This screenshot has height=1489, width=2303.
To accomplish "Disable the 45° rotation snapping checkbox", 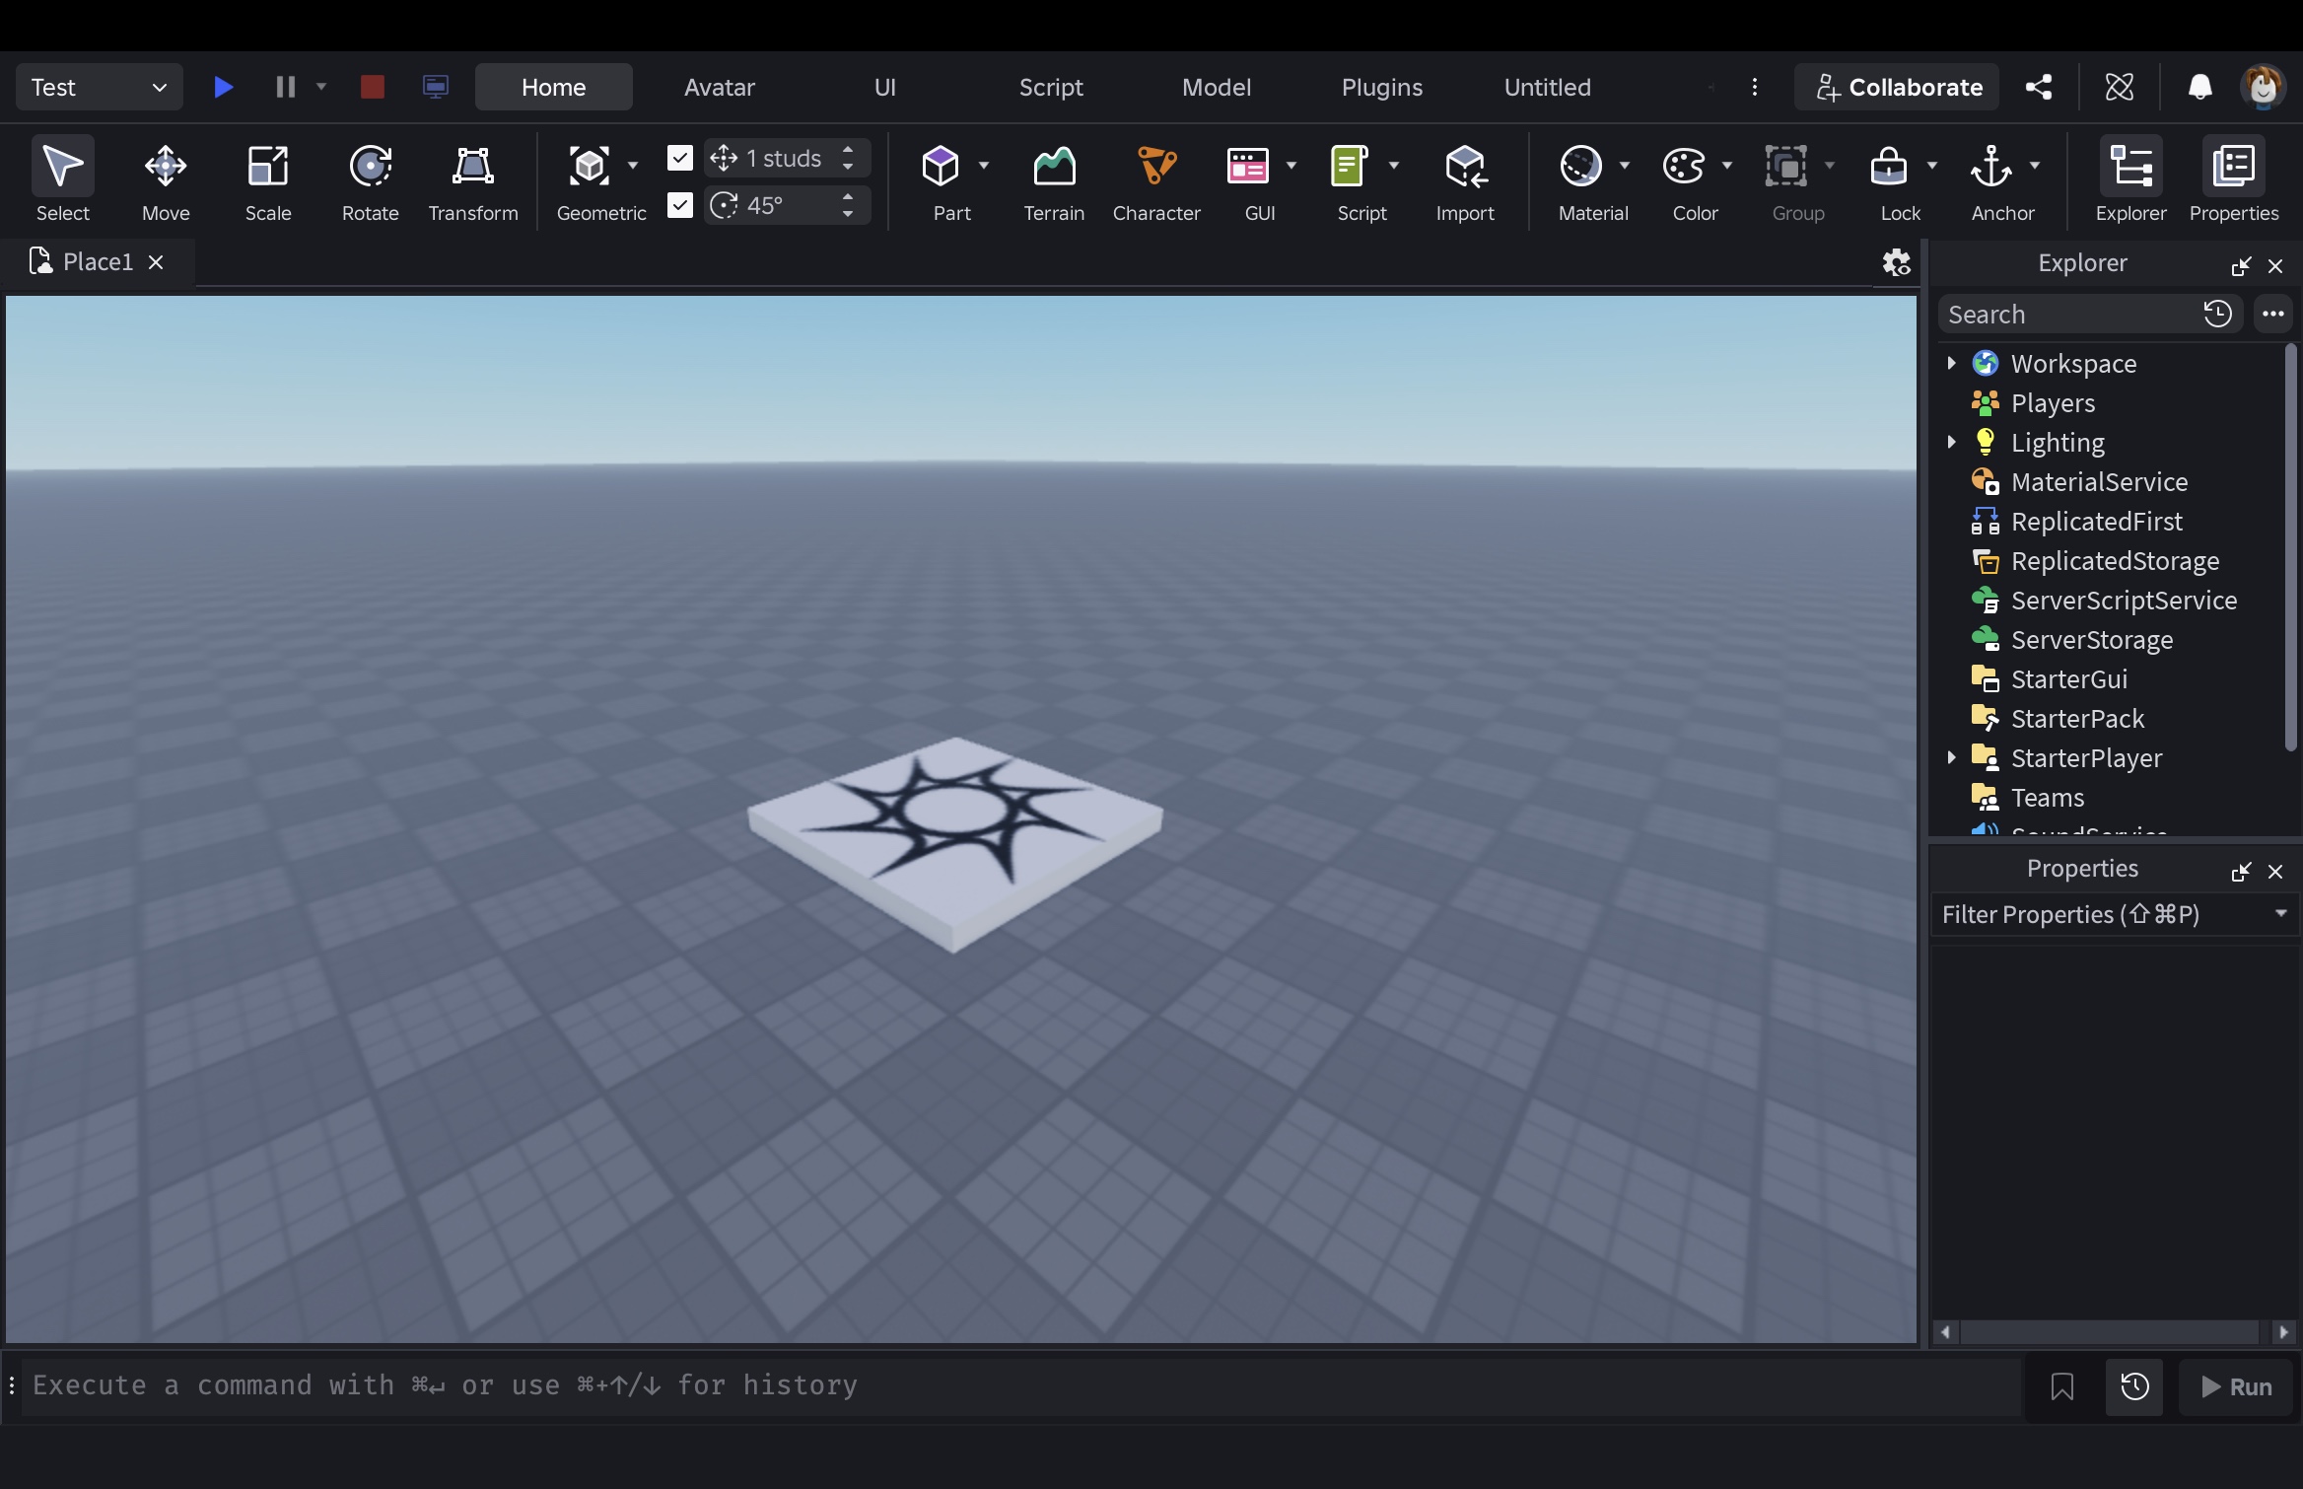I will pyautogui.click(x=680, y=205).
